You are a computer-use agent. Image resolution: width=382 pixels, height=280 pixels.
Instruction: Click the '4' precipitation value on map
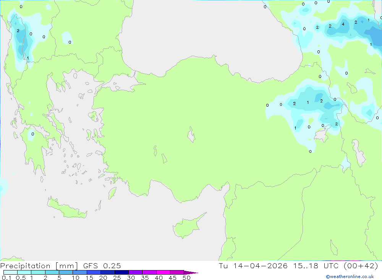pyautogui.click(x=343, y=24)
